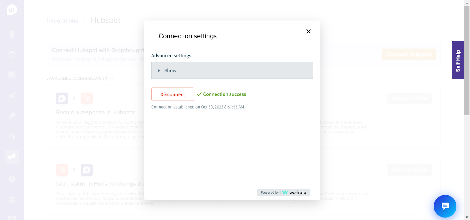The height and width of the screenshot is (220, 470).
Task: Open the question mark help icon
Action: click(x=12, y=179)
